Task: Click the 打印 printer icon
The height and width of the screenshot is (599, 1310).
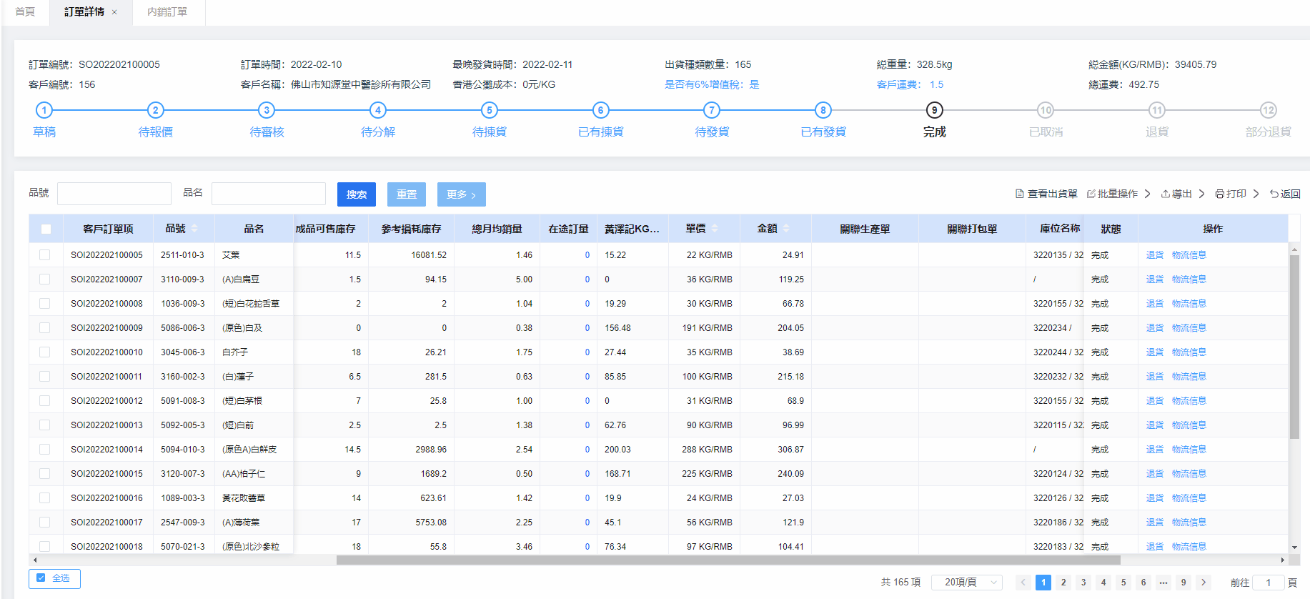Action: click(x=1220, y=194)
